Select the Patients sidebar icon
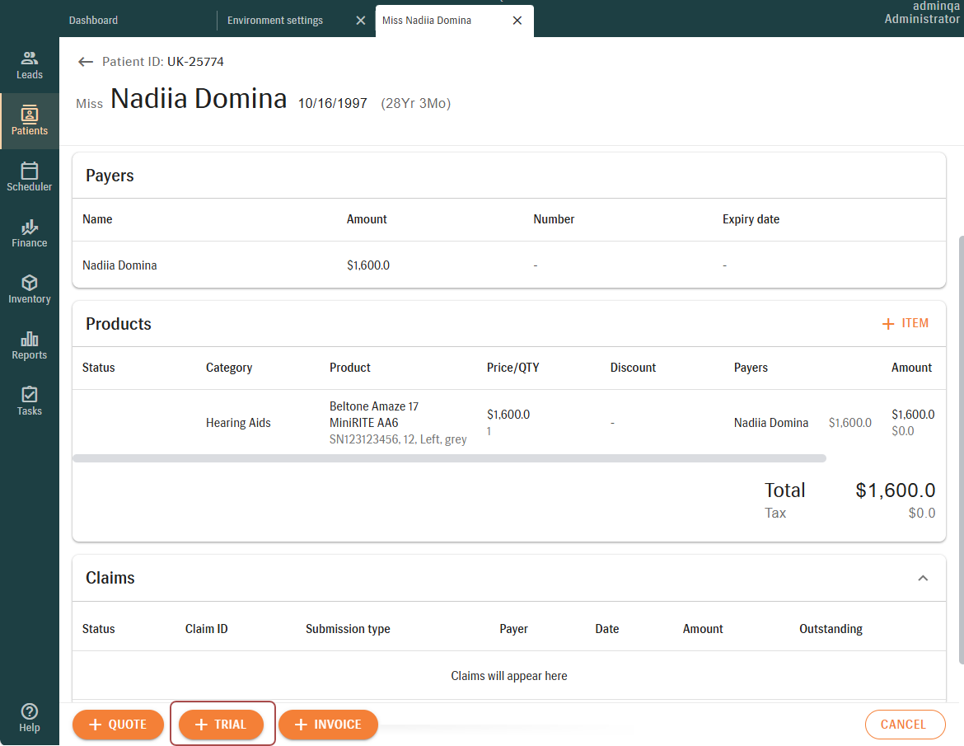This screenshot has height=746, width=964. click(30, 115)
